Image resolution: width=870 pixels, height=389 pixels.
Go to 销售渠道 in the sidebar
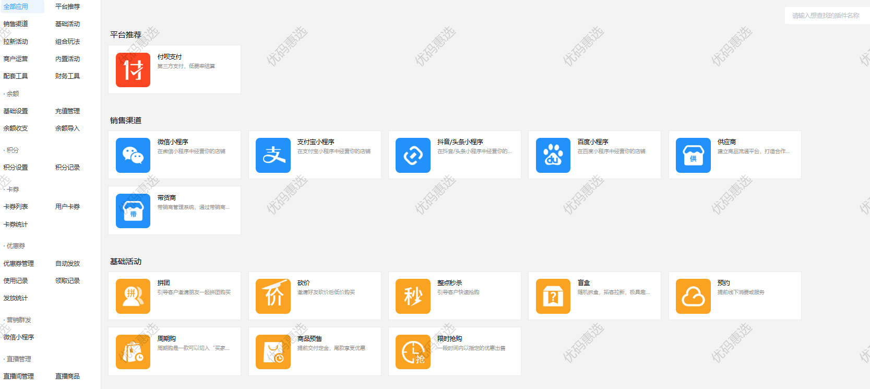point(16,24)
